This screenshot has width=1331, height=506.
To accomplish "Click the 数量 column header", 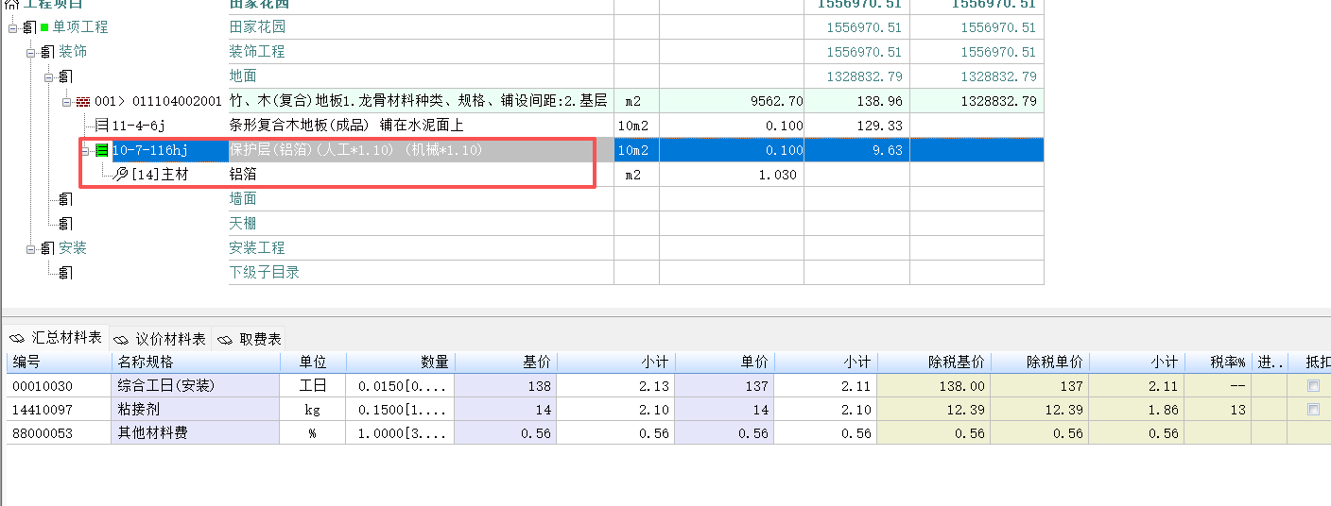I will click(x=401, y=363).
